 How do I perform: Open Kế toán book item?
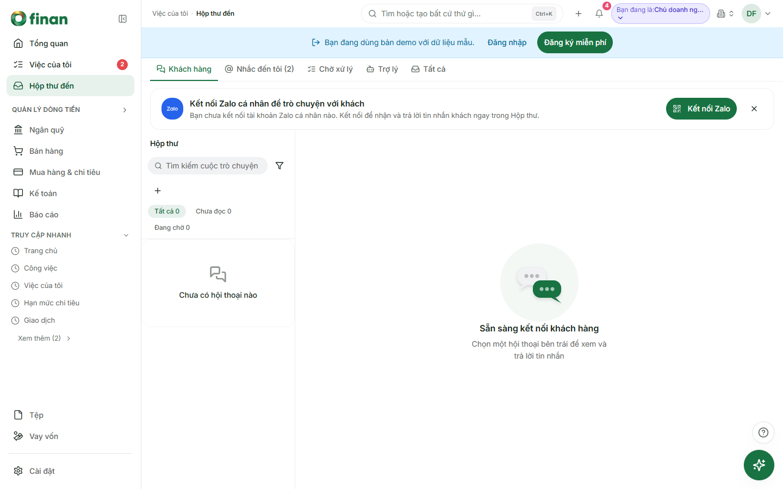(x=70, y=193)
